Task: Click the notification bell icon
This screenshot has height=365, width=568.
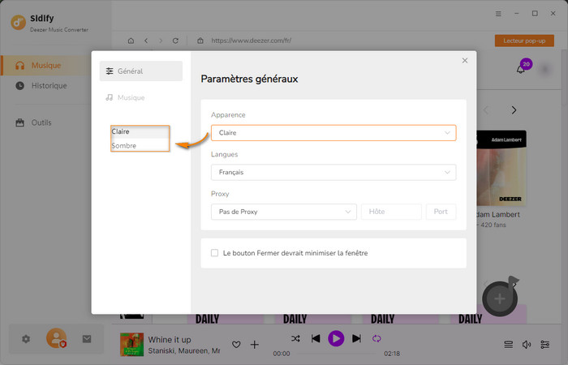Action: tap(520, 70)
